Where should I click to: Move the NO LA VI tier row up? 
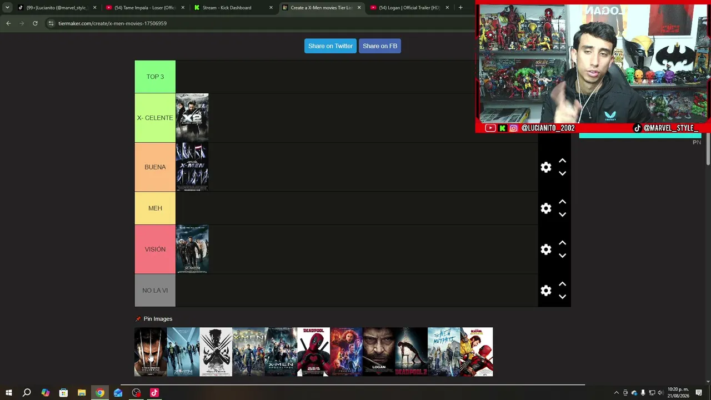tap(562, 284)
